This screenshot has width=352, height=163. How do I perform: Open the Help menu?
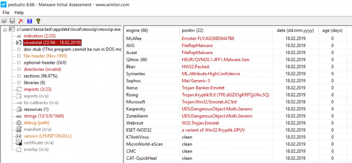(19, 13)
